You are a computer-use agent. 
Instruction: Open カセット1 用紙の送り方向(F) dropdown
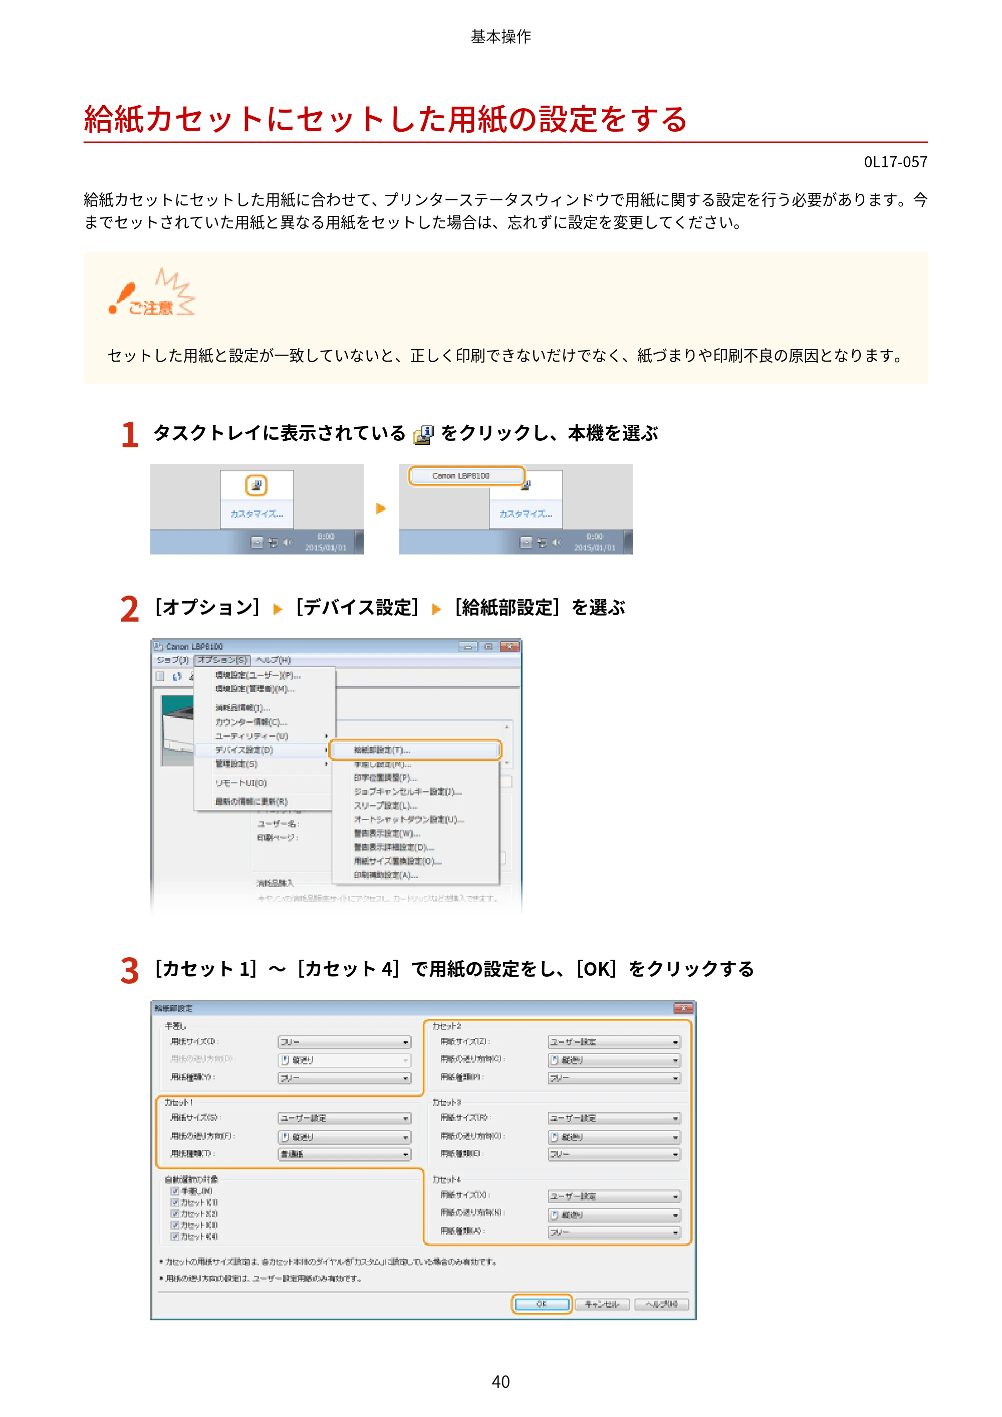[345, 1137]
